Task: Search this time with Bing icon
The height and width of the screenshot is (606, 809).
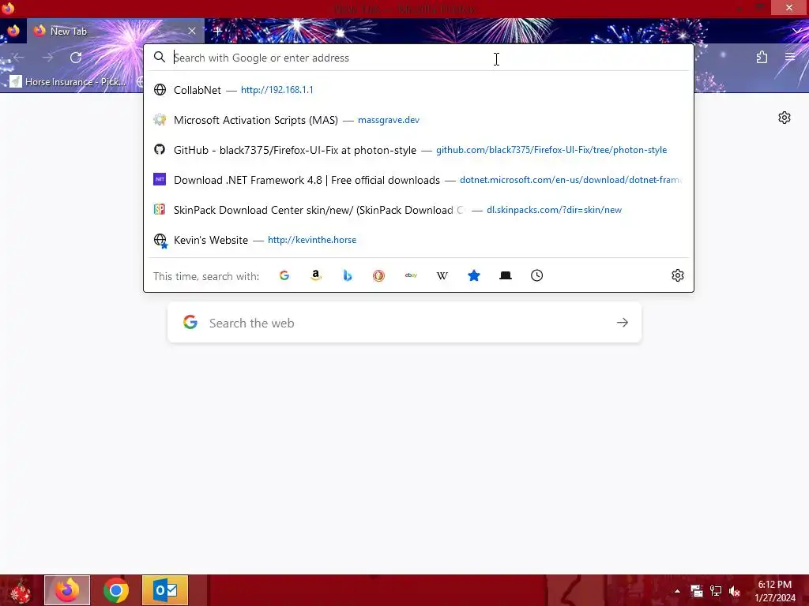Action: [x=348, y=275]
